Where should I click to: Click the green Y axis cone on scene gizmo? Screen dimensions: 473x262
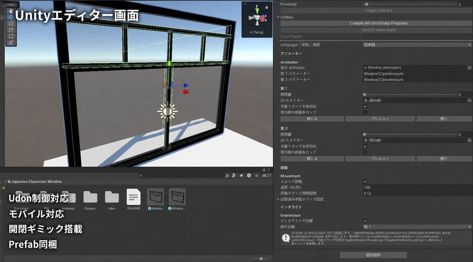(x=257, y=11)
